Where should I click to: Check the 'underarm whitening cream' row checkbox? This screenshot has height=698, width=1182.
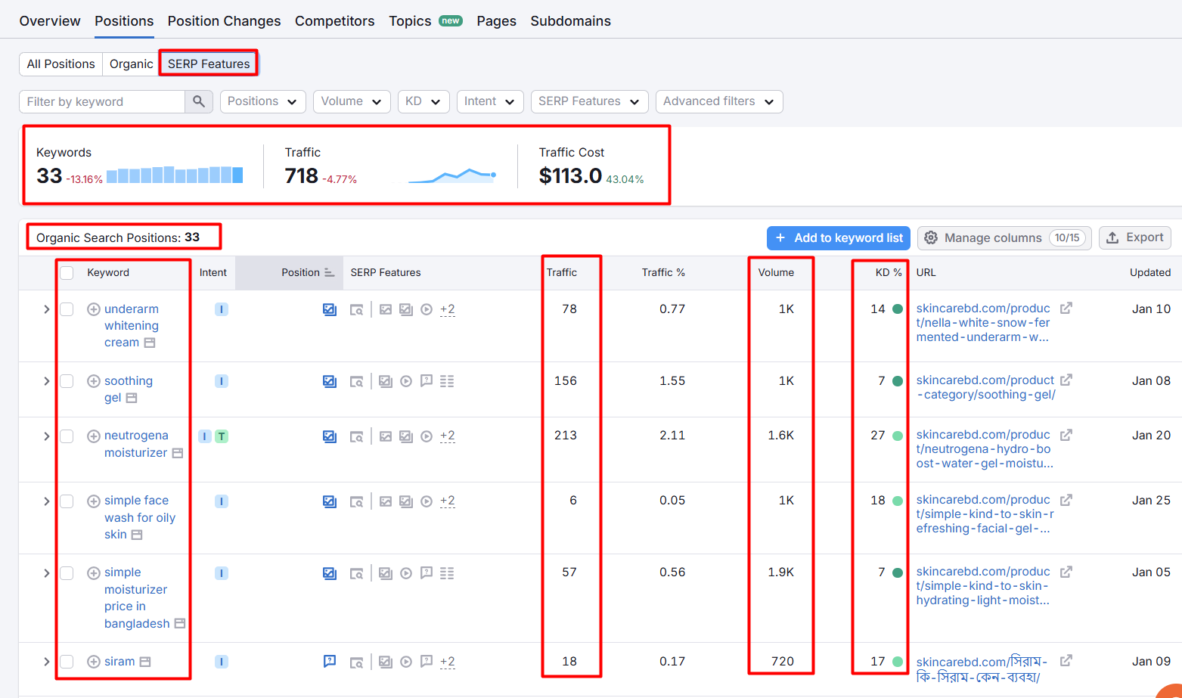(67, 309)
